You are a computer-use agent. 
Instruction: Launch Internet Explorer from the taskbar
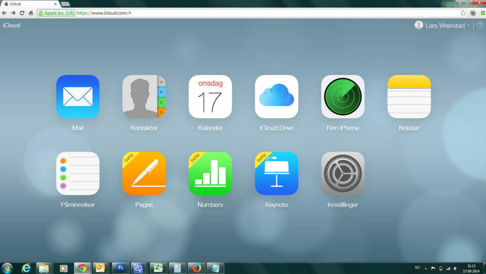point(26,268)
